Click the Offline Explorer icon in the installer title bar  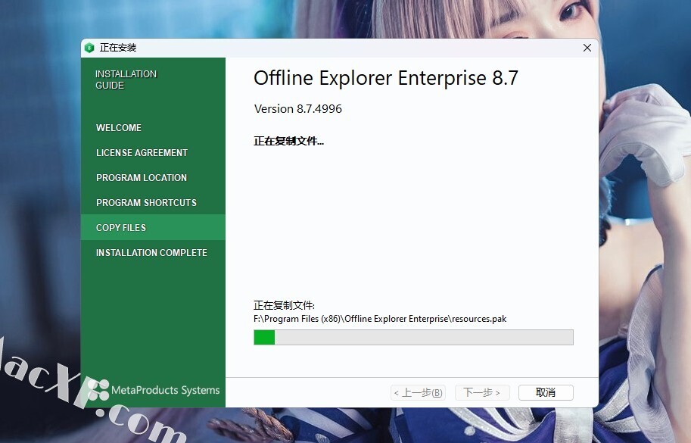pos(89,48)
